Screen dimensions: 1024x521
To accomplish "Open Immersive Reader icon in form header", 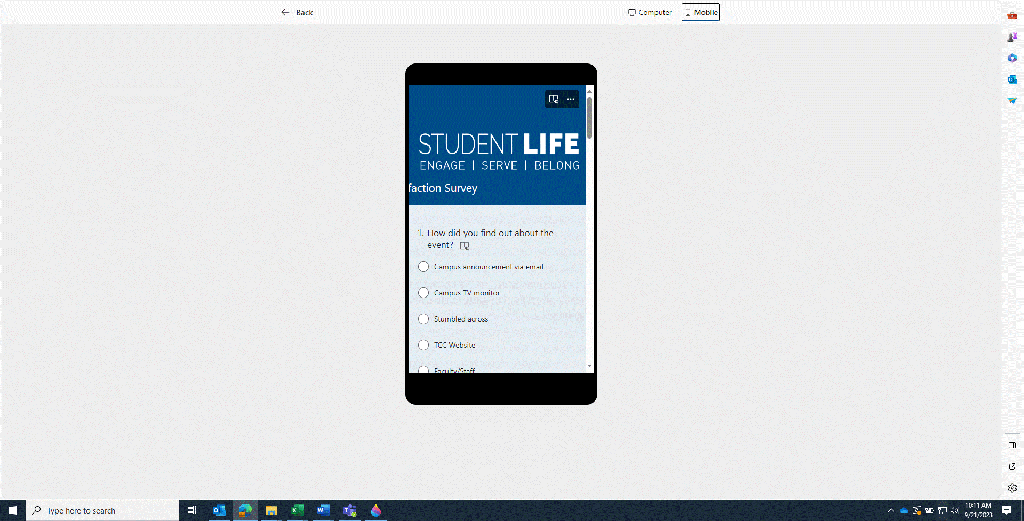I will tap(554, 99).
